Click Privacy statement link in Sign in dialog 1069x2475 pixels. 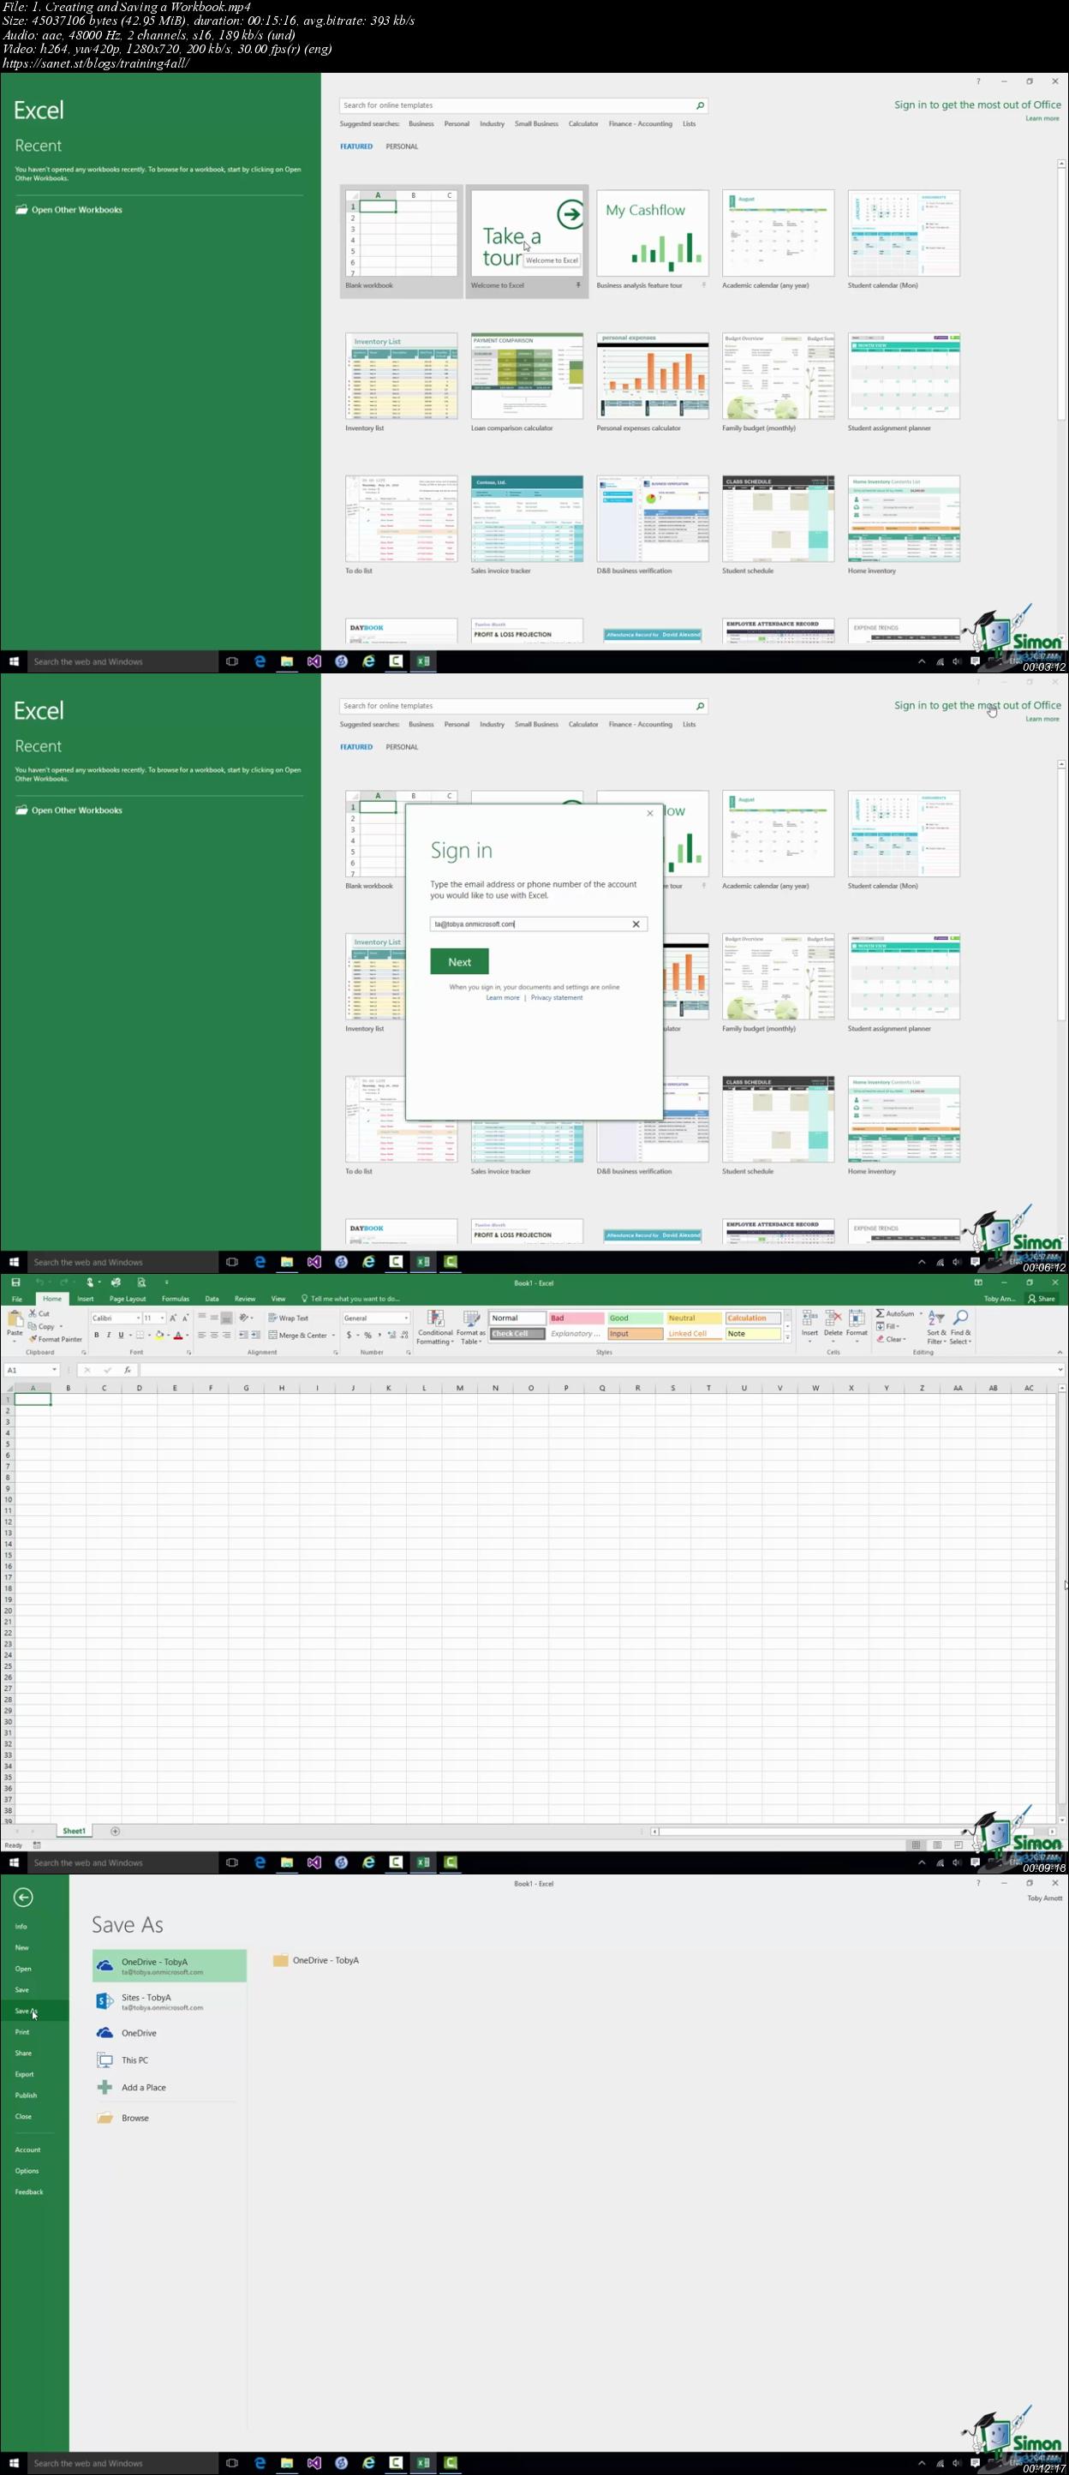(556, 997)
